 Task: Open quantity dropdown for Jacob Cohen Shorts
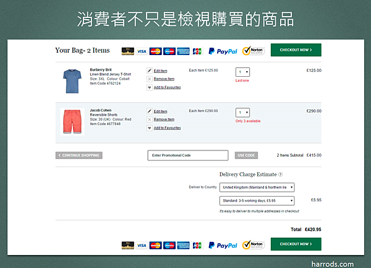[243, 113]
